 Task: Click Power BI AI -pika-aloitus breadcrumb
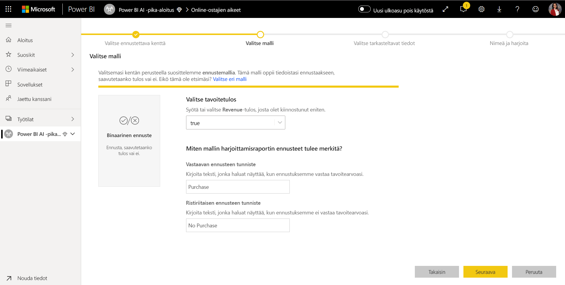(146, 10)
